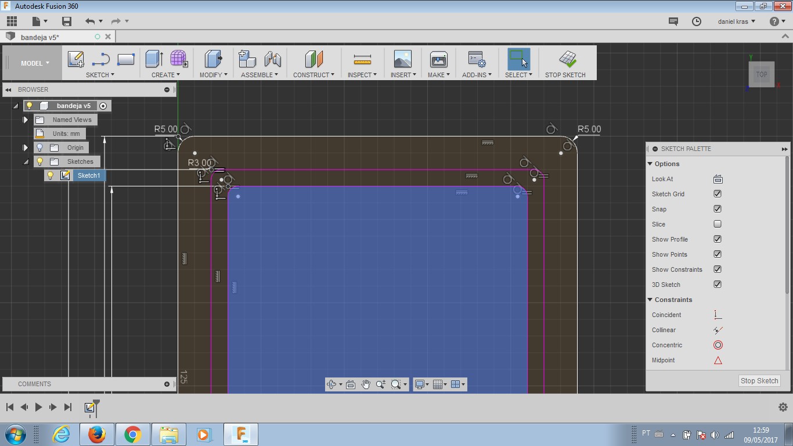
Task: Disable the 3D Sketch checkbox
Action: [x=718, y=285]
